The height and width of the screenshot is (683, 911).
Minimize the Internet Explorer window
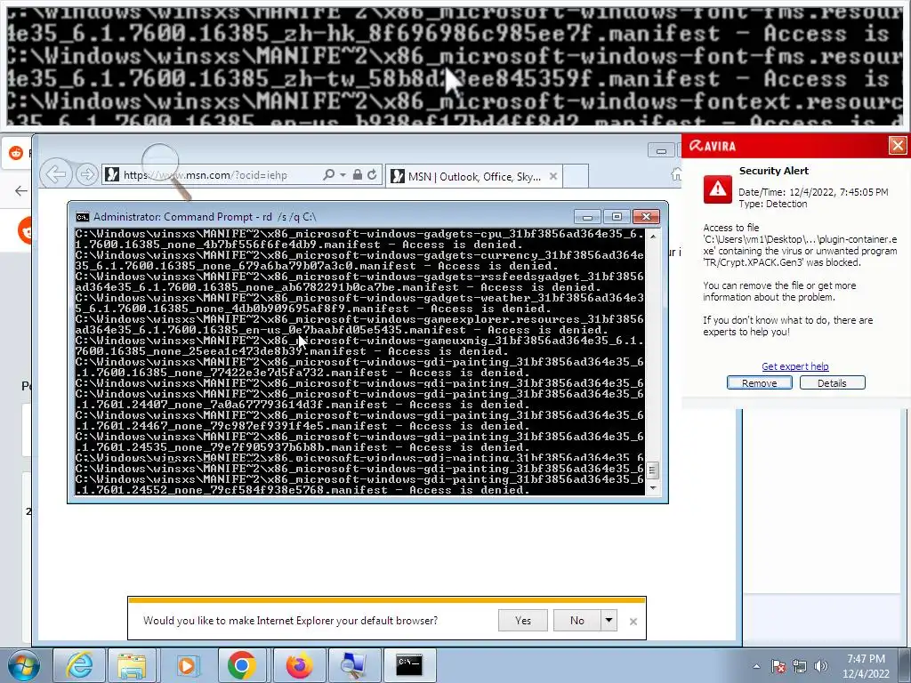(x=661, y=151)
